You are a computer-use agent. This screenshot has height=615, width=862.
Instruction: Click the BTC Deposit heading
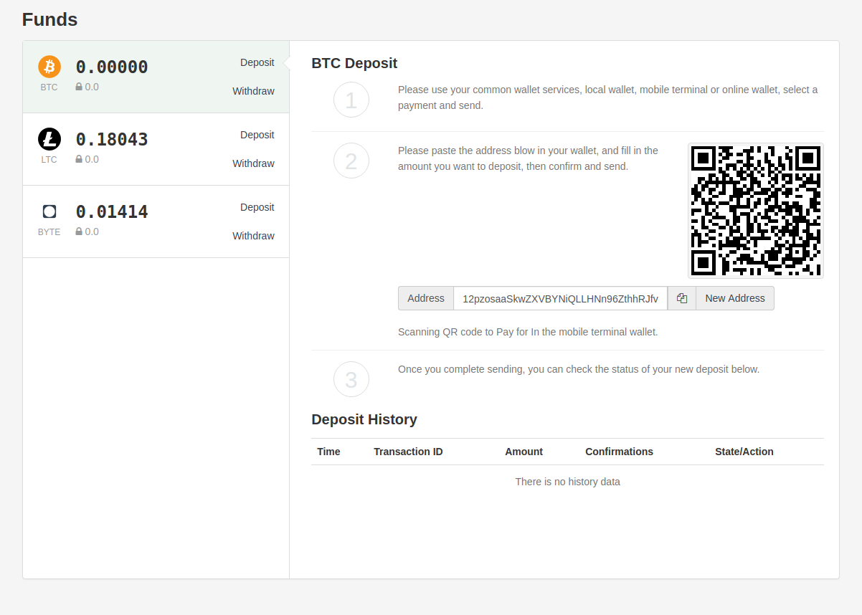(354, 63)
